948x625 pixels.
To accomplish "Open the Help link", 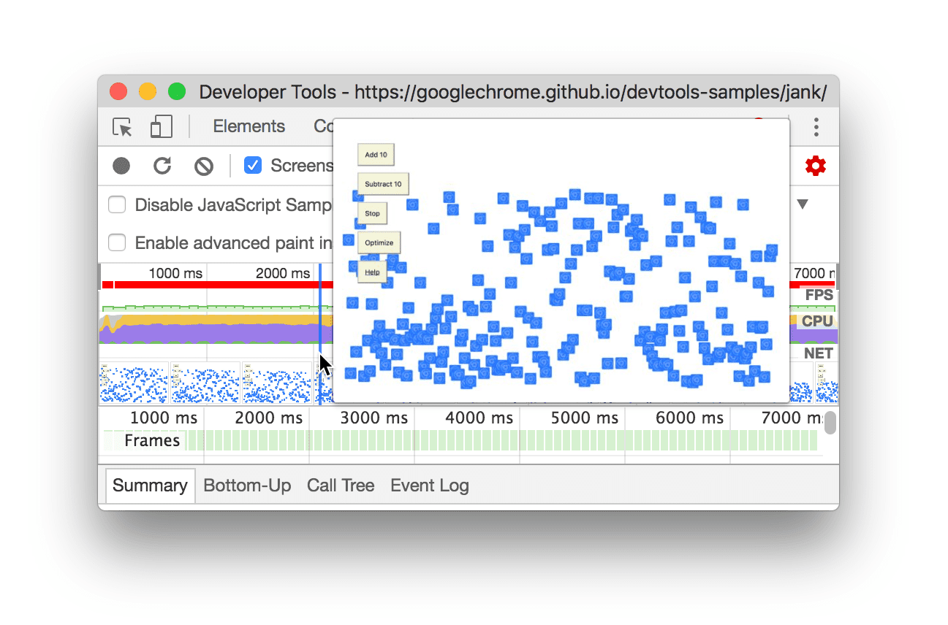I will pyautogui.click(x=371, y=272).
